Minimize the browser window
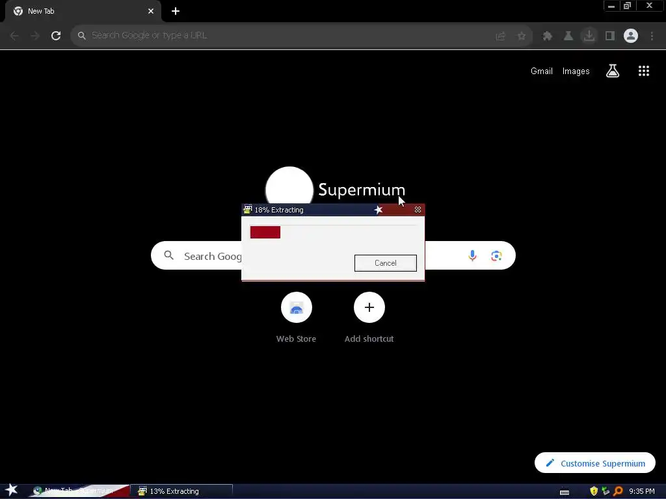The image size is (666, 499). point(611,6)
